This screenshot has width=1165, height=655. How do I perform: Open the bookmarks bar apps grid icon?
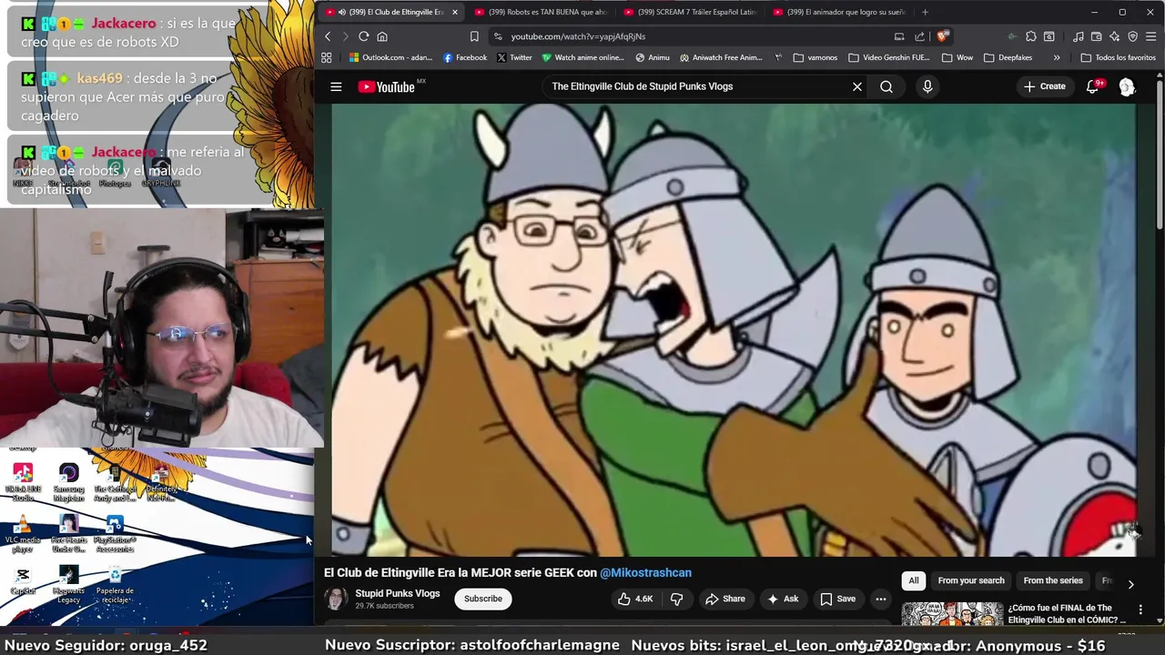pos(327,57)
